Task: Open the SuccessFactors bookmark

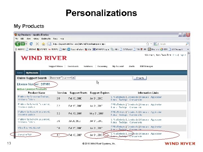Action: [76, 49]
